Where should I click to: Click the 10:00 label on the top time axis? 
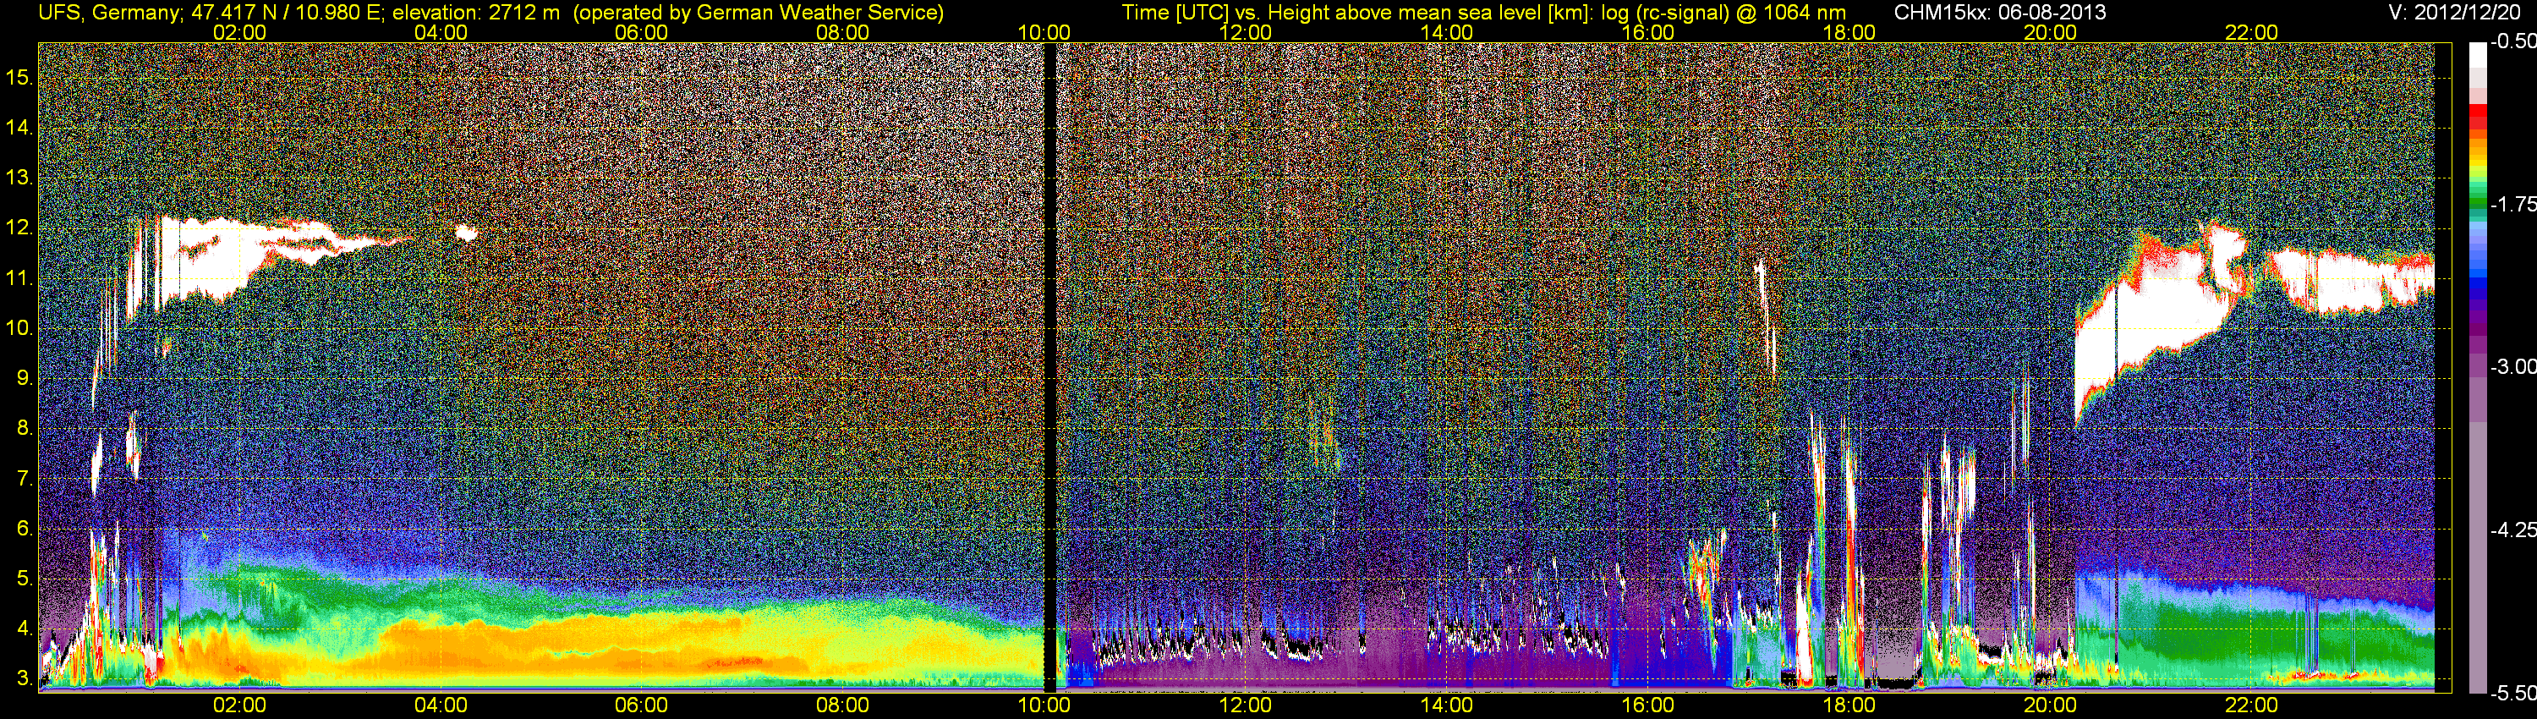tap(1044, 32)
